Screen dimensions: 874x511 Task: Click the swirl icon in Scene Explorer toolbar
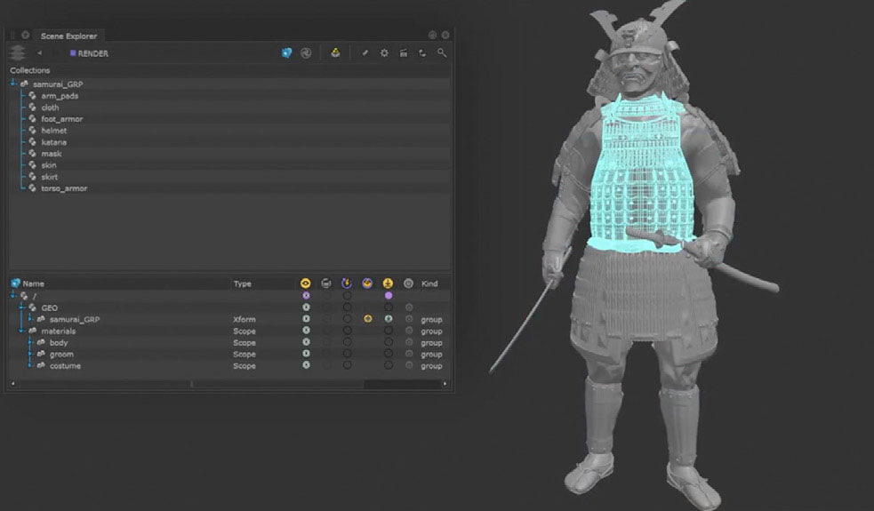click(306, 53)
